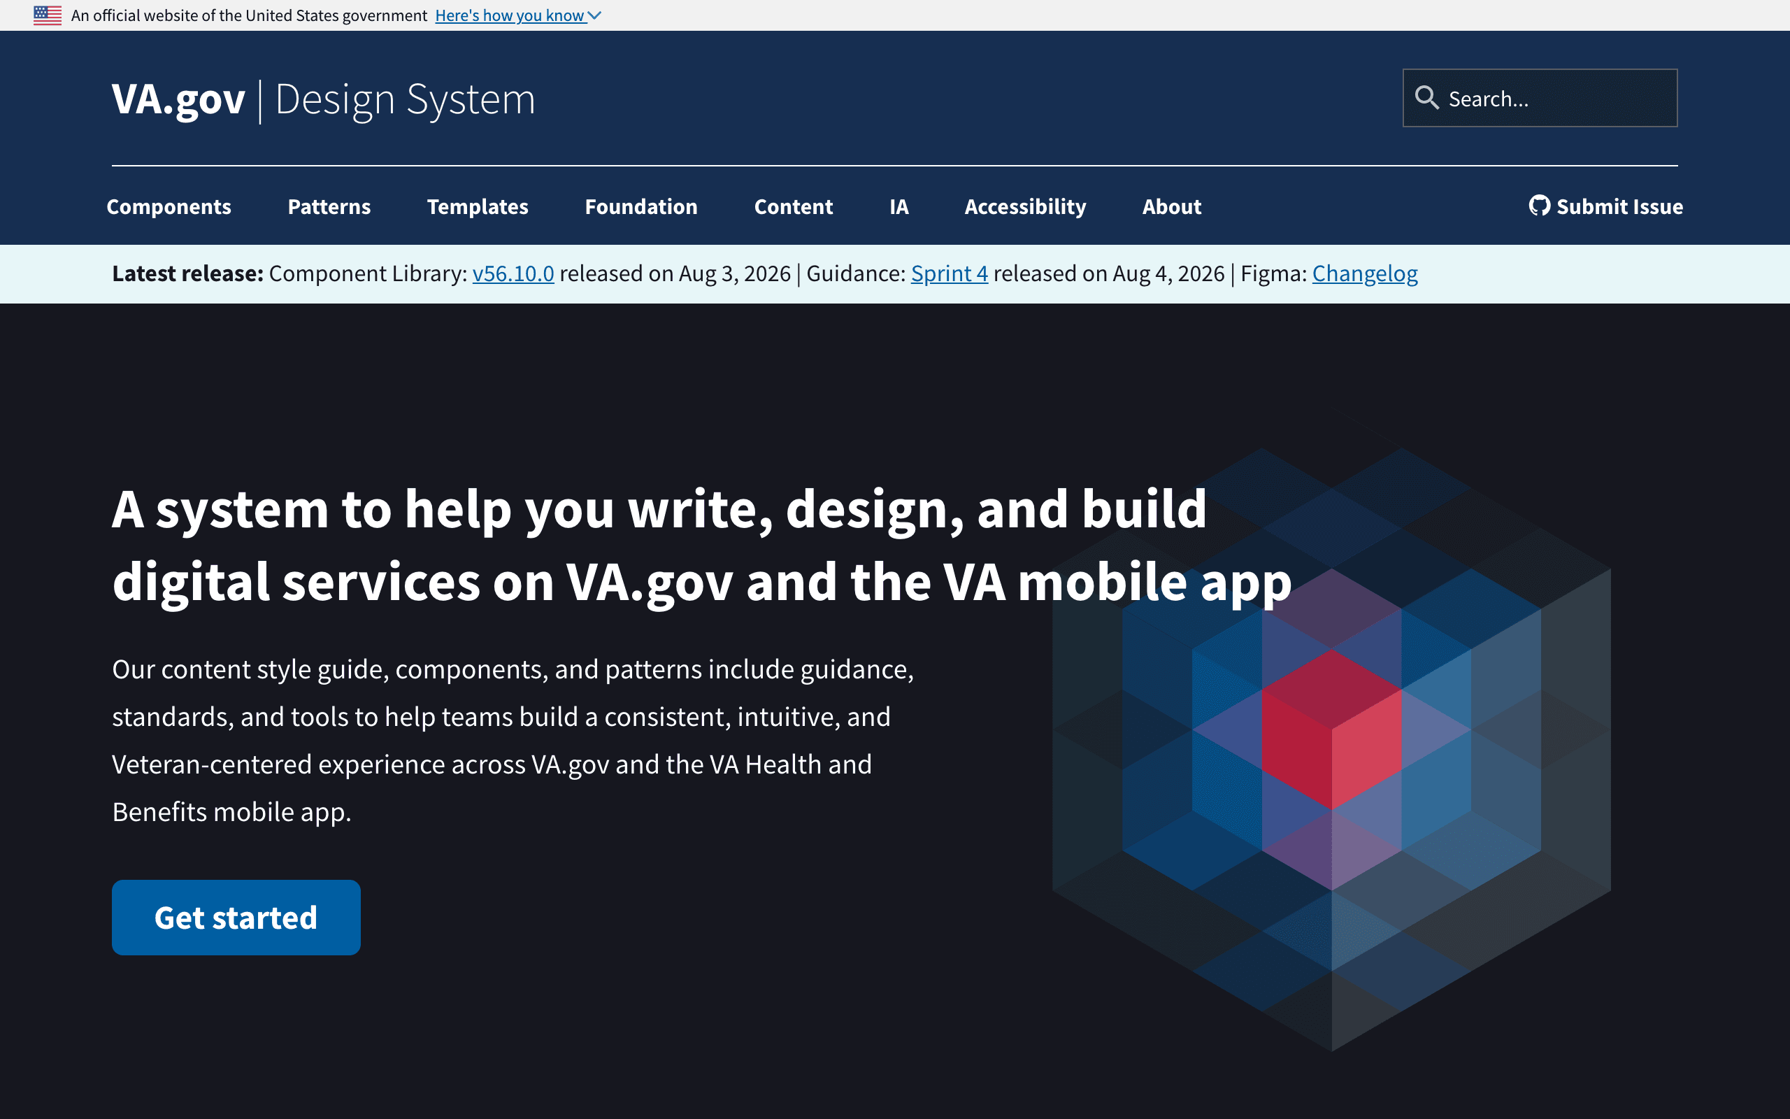
Task: Open the Patterns menu
Action: [x=329, y=206]
